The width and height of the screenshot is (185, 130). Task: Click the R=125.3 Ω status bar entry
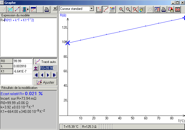[89, 127]
